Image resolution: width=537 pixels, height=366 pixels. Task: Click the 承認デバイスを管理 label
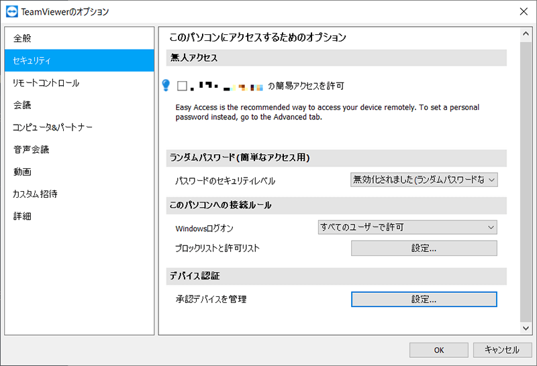(211, 299)
